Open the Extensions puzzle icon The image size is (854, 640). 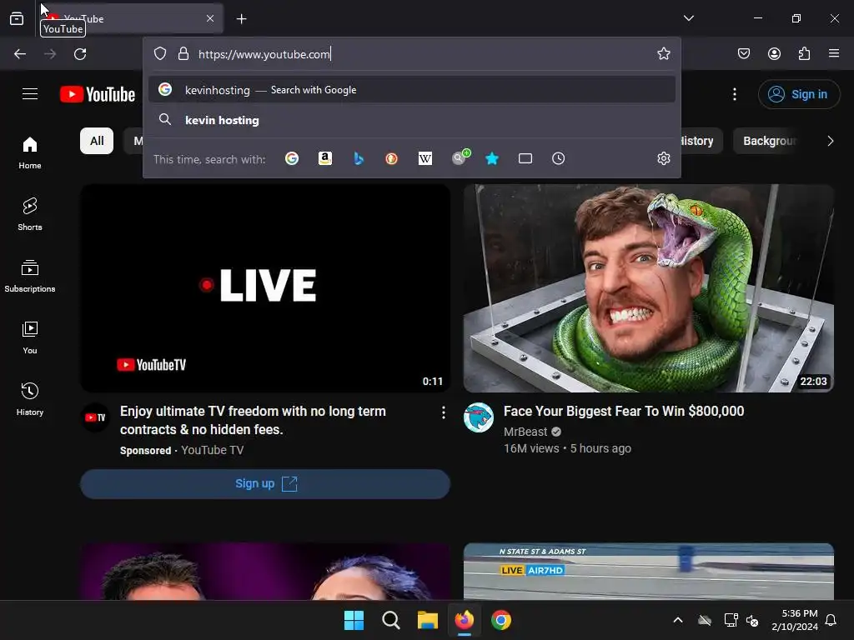coord(804,53)
